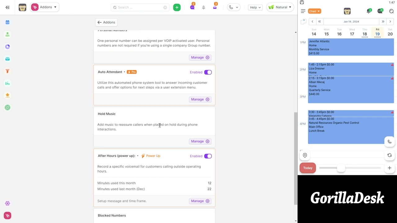This screenshot has height=223, width=397.
Task: Disable the After Hours toggle
Action: [208, 156]
